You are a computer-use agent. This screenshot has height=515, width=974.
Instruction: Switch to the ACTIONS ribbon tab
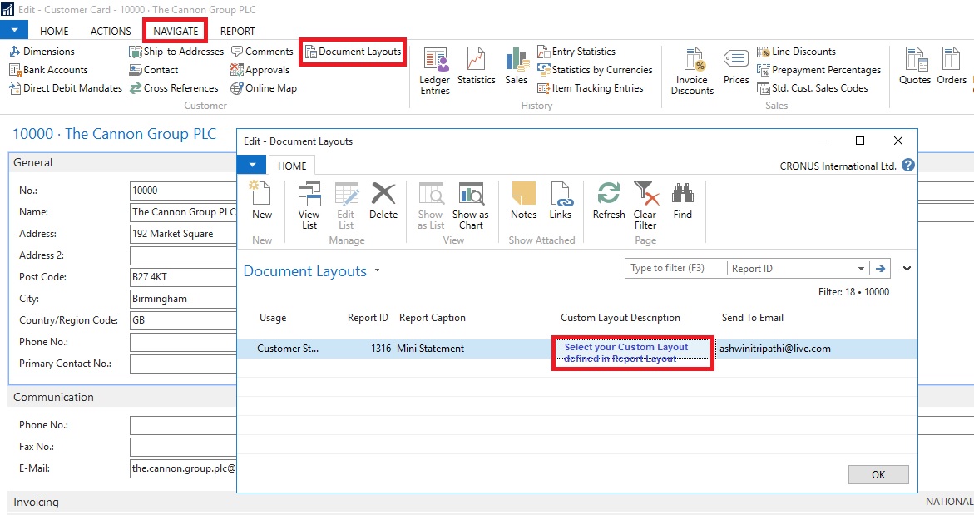[111, 32]
